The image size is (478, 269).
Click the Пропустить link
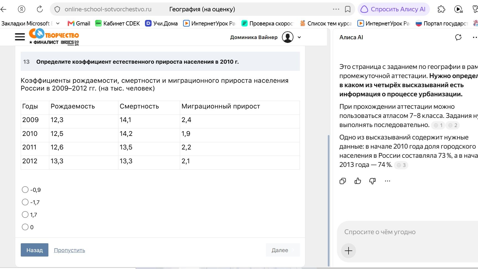pyautogui.click(x=69, y=250)
